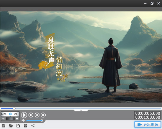The image size is (162, 129).
Task: Open a project with the folder icon
Action: pyautogui.click(x=11, y=126)
